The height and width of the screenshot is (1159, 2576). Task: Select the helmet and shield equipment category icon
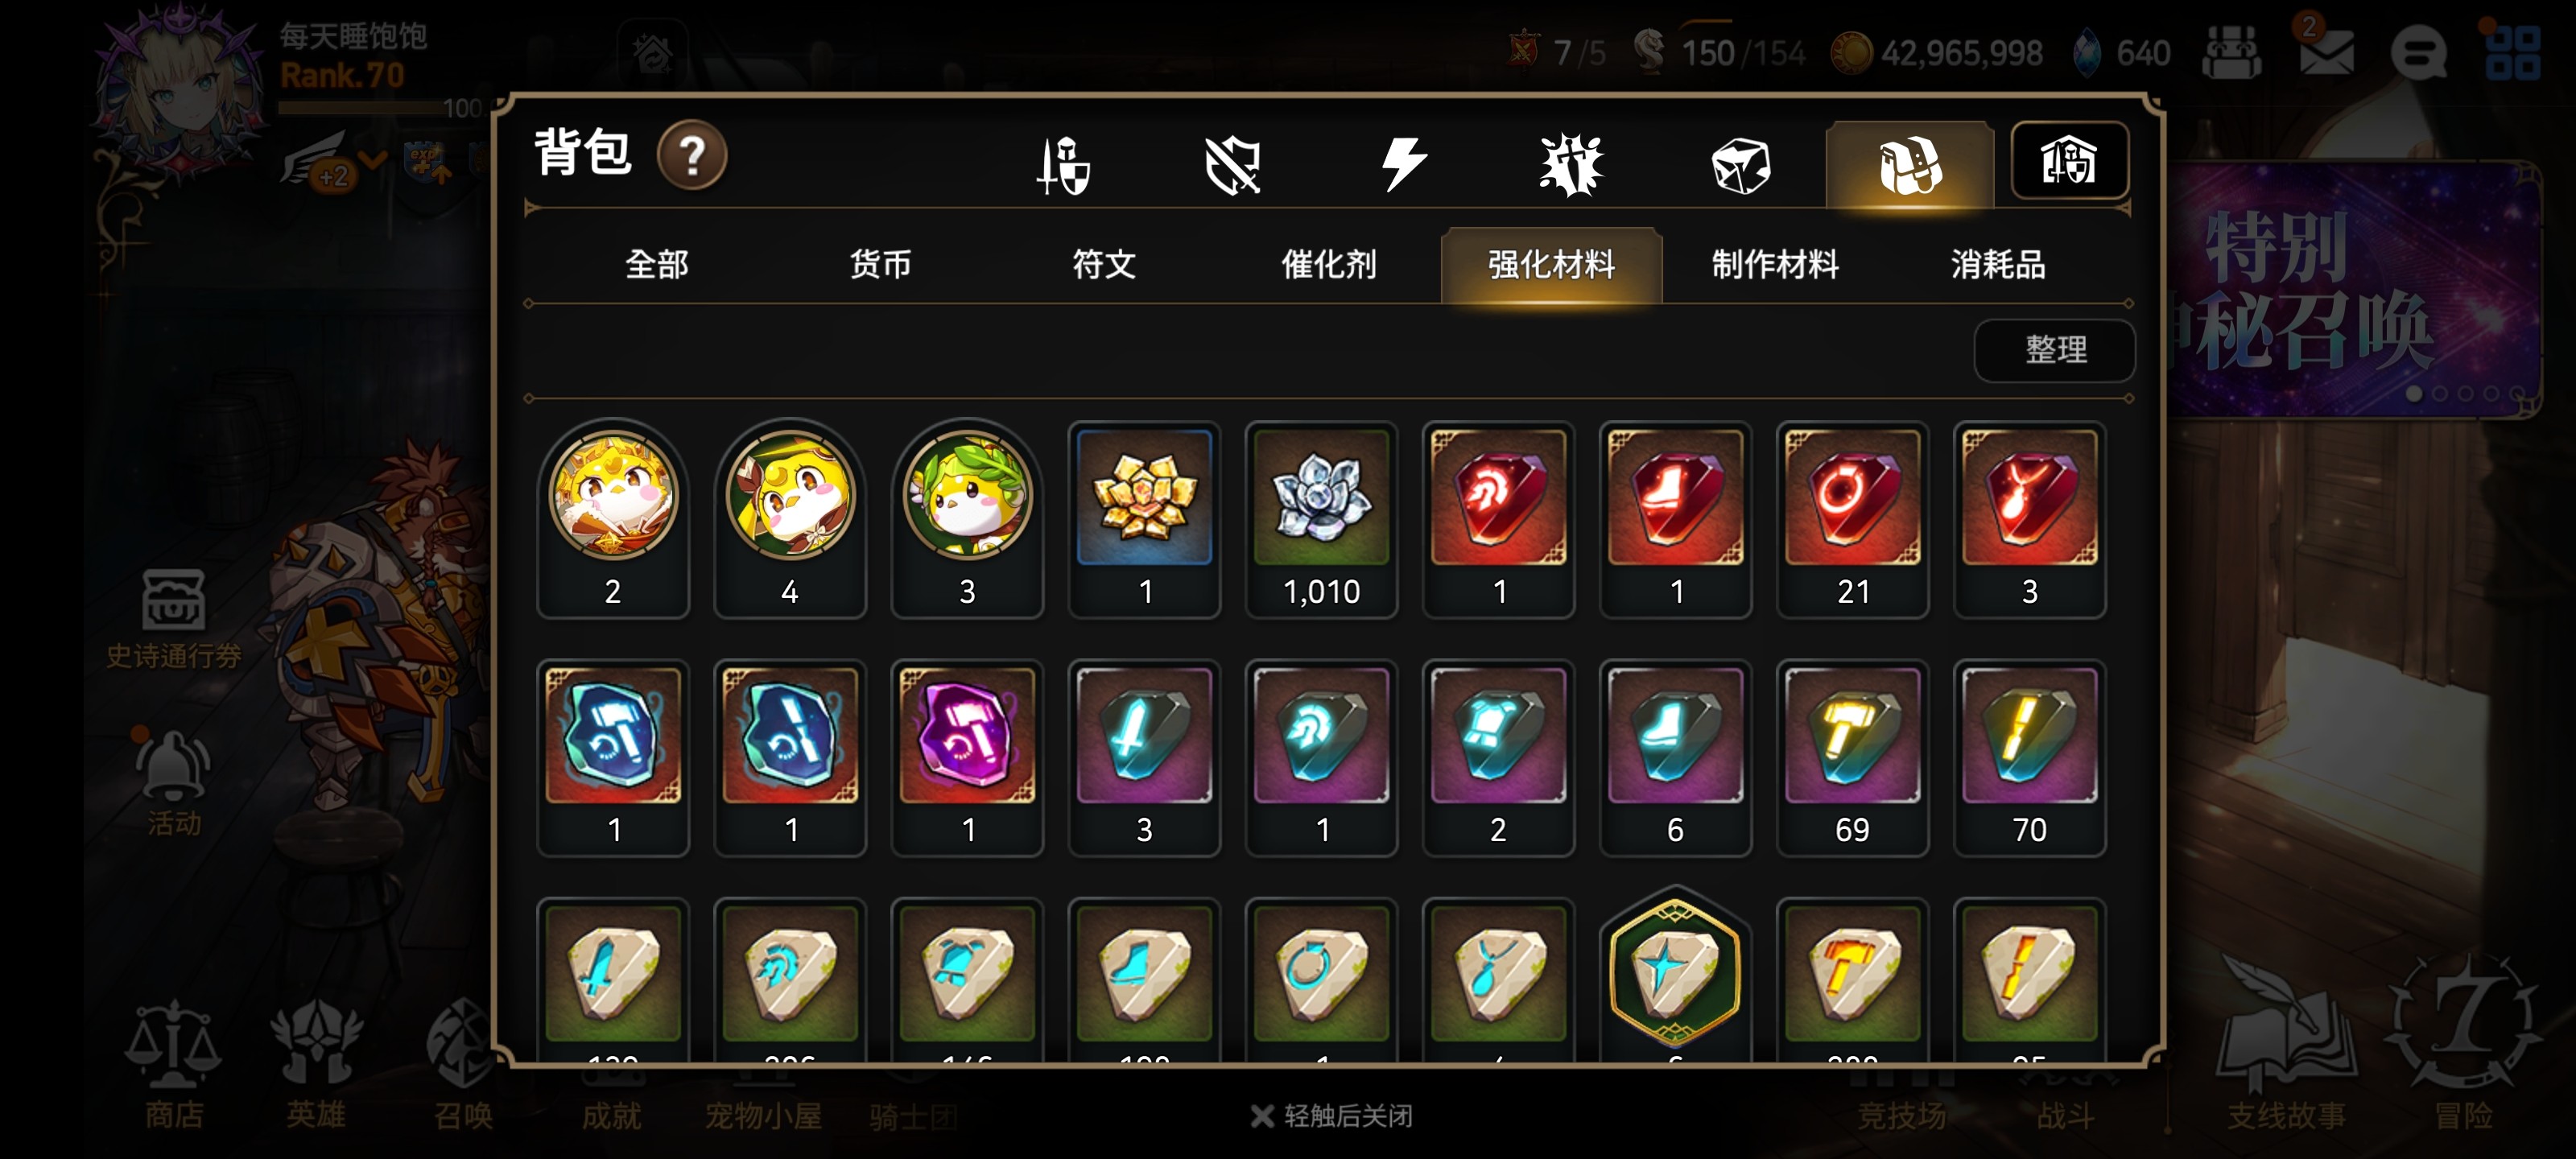1063,165
